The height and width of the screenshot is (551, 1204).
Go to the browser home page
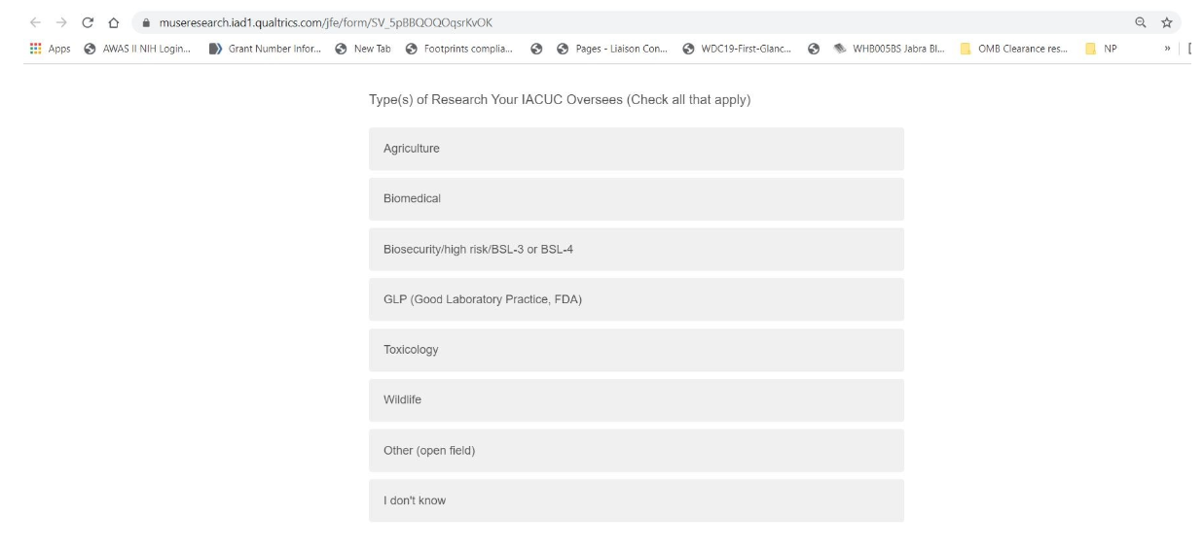tap(114, 22)
